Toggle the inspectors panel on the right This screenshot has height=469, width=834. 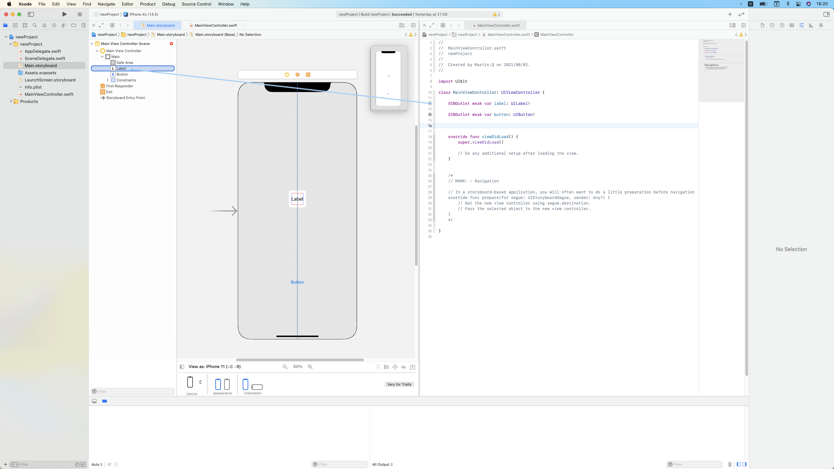(x=826, y=14)
